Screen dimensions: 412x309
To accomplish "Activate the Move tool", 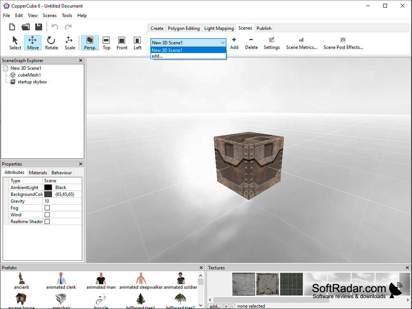I will [x=33, y=43].
